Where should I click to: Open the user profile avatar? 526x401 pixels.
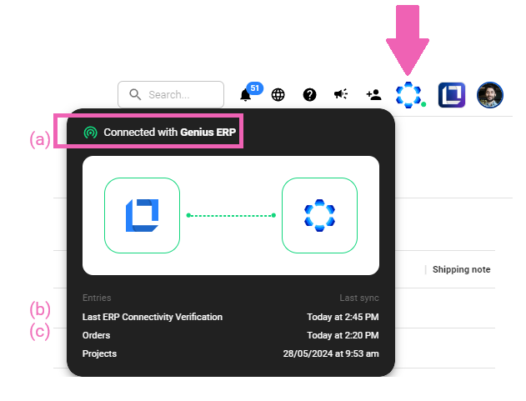pos(489,95)
